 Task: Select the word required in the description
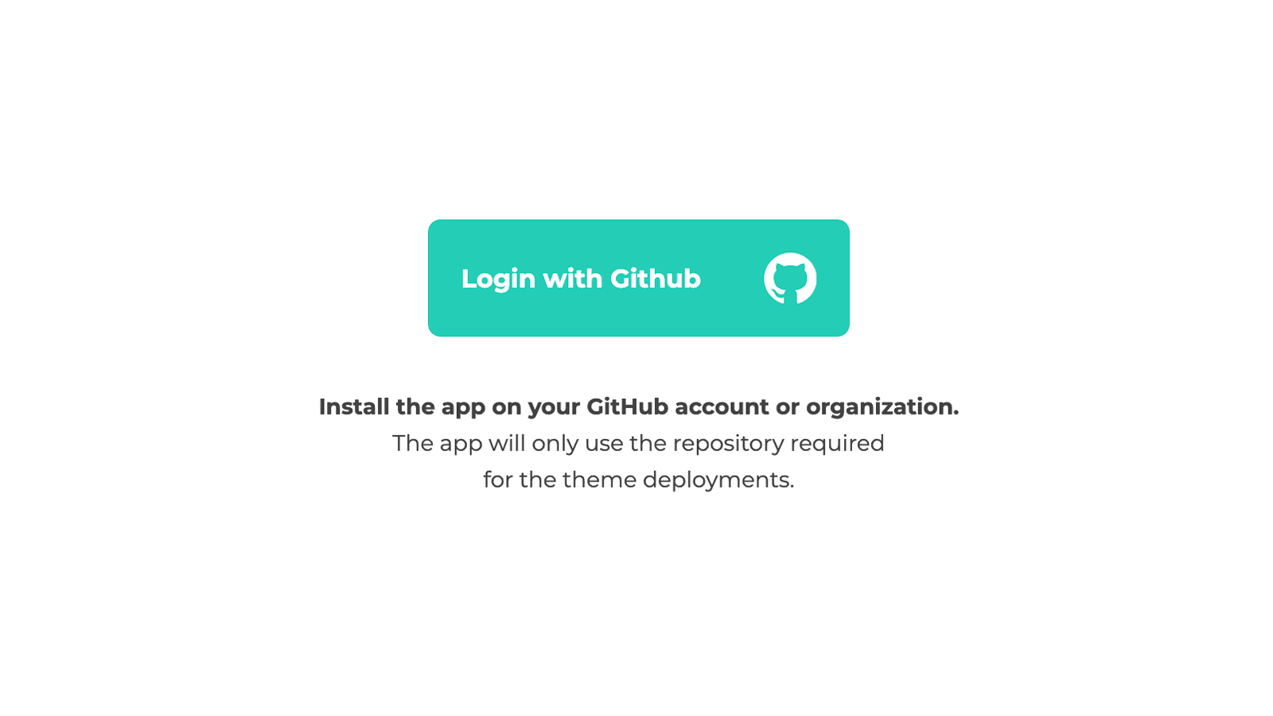[837, 444]
